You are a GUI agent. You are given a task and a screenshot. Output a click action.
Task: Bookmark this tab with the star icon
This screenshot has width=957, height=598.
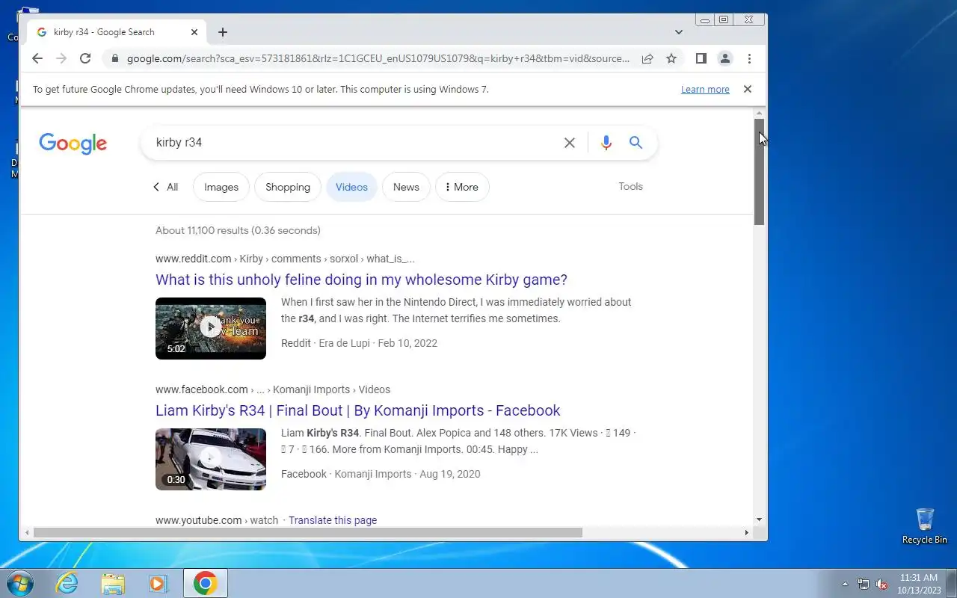(671, 58)
